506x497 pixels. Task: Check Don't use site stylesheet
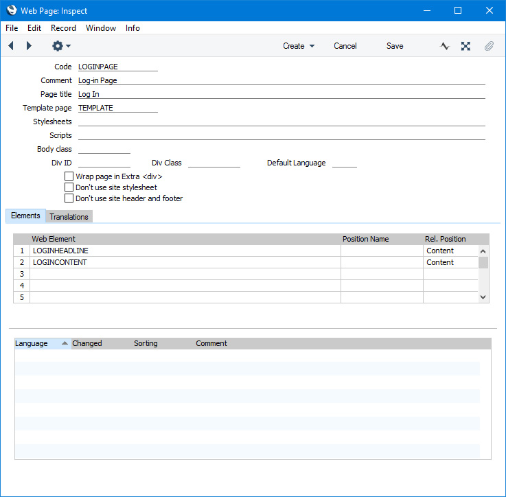[69, 187]
